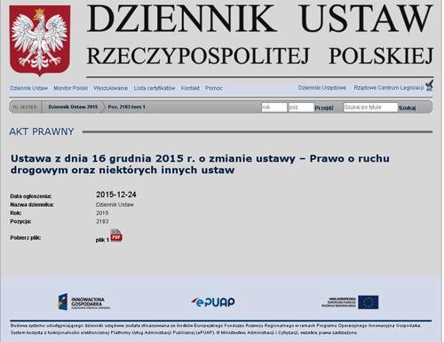This screenshot has width=444, height=342.
Task: Click the 'Data ogłoszenia:' label
Action: [31, 196]
